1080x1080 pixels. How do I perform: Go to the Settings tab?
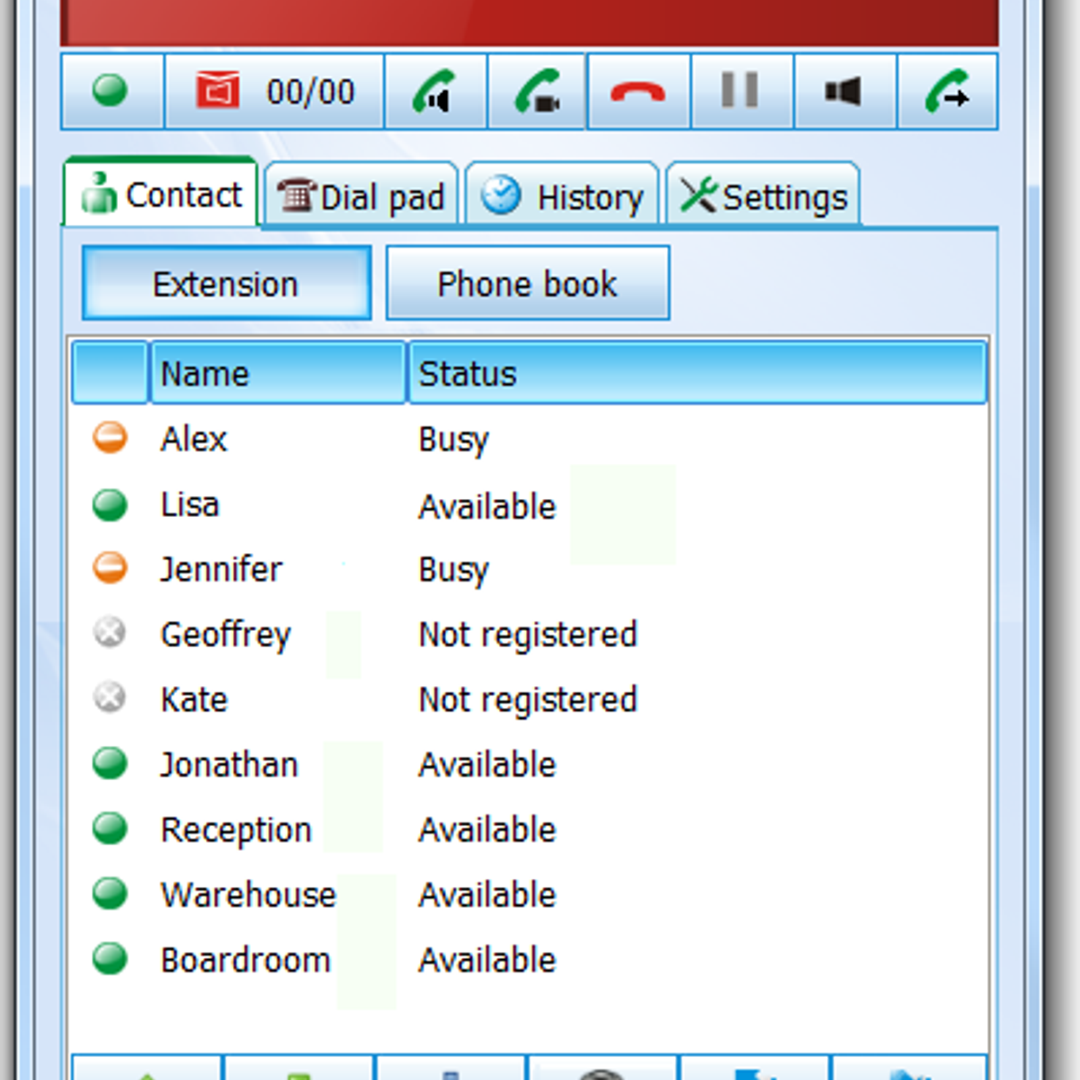(763, 196)
